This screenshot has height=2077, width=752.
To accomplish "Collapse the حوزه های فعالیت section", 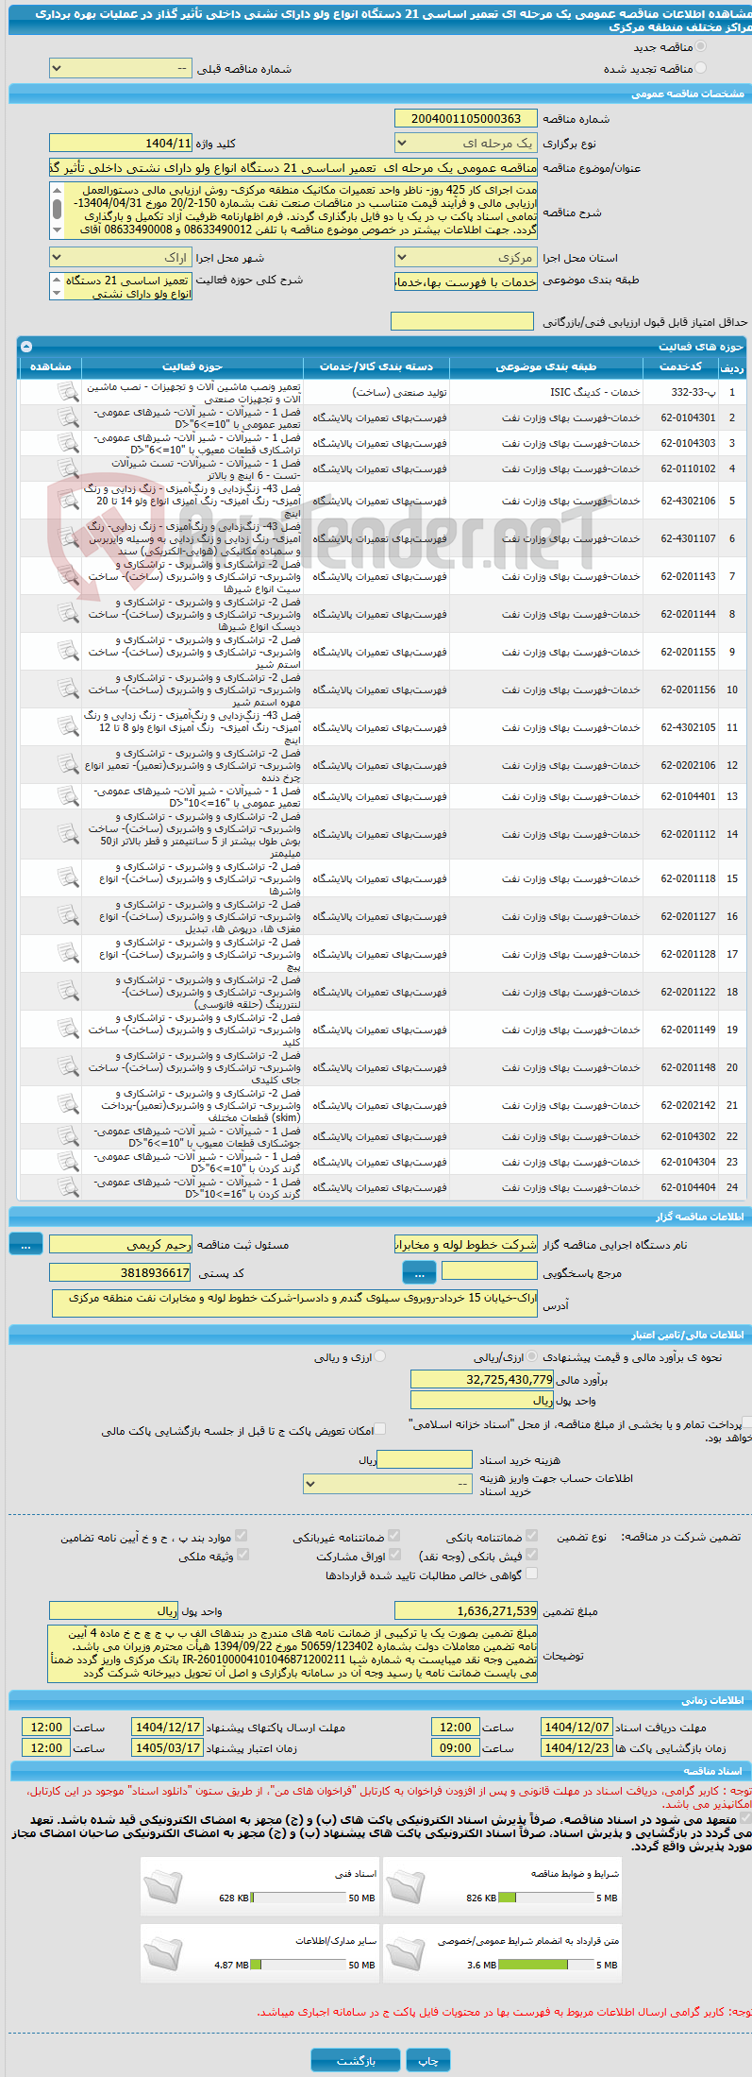I will [26, 347].
